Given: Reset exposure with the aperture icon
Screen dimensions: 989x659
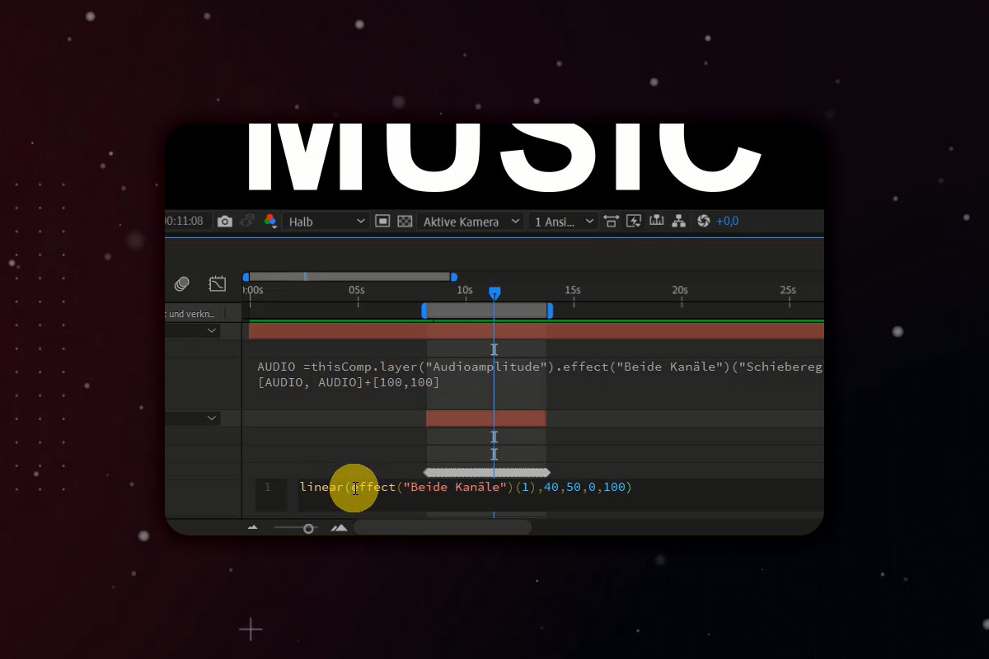Looking at the screenshot, I should 703,221.
